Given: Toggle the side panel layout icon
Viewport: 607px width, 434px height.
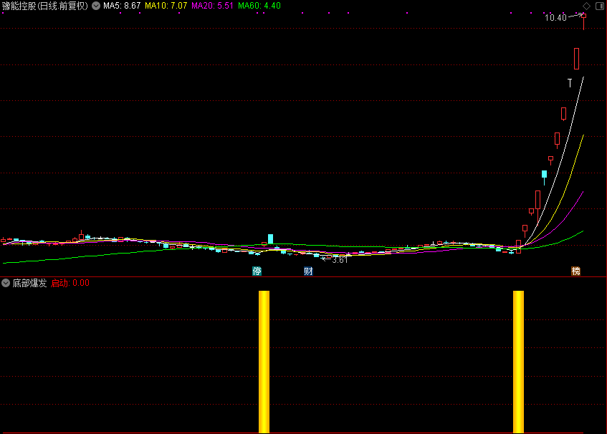Looking at the screenshot, I should pyautogui.click(x=600, y=6).
